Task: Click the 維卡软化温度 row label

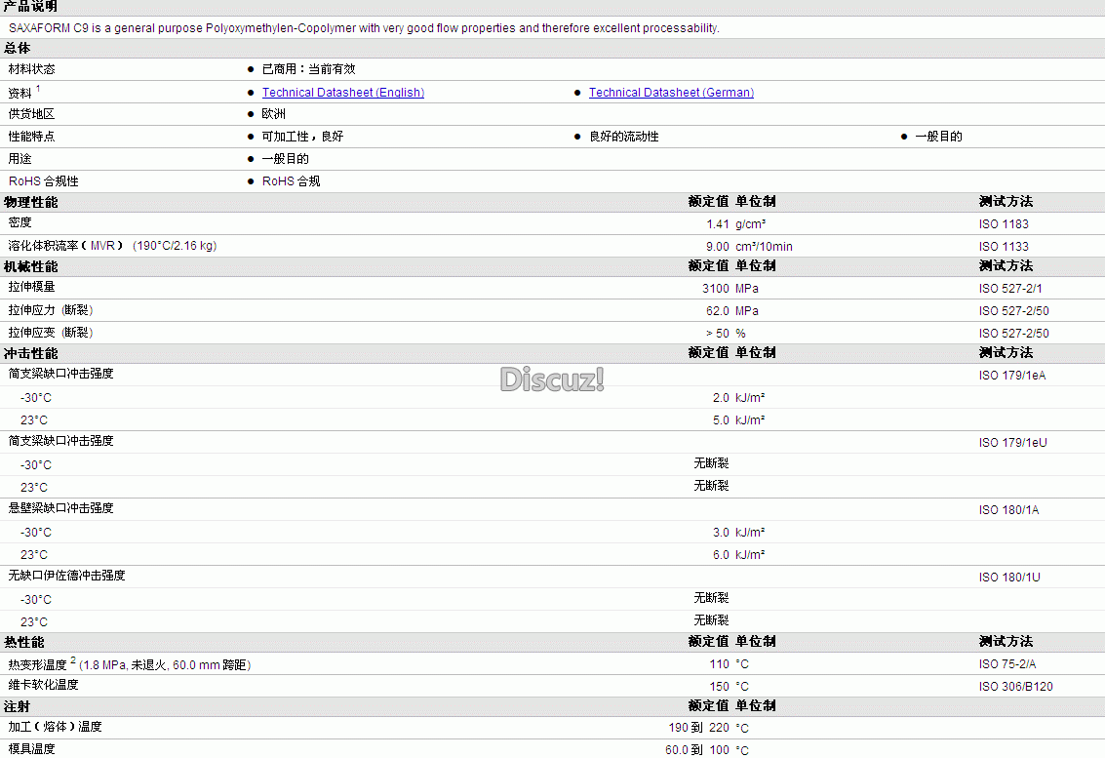Action: point(44,685)
